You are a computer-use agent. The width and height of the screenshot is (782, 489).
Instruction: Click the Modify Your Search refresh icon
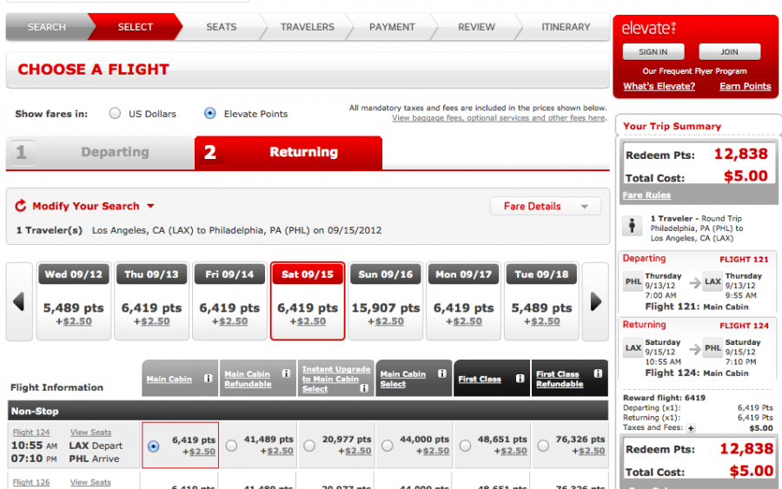[x=21, y=206]
